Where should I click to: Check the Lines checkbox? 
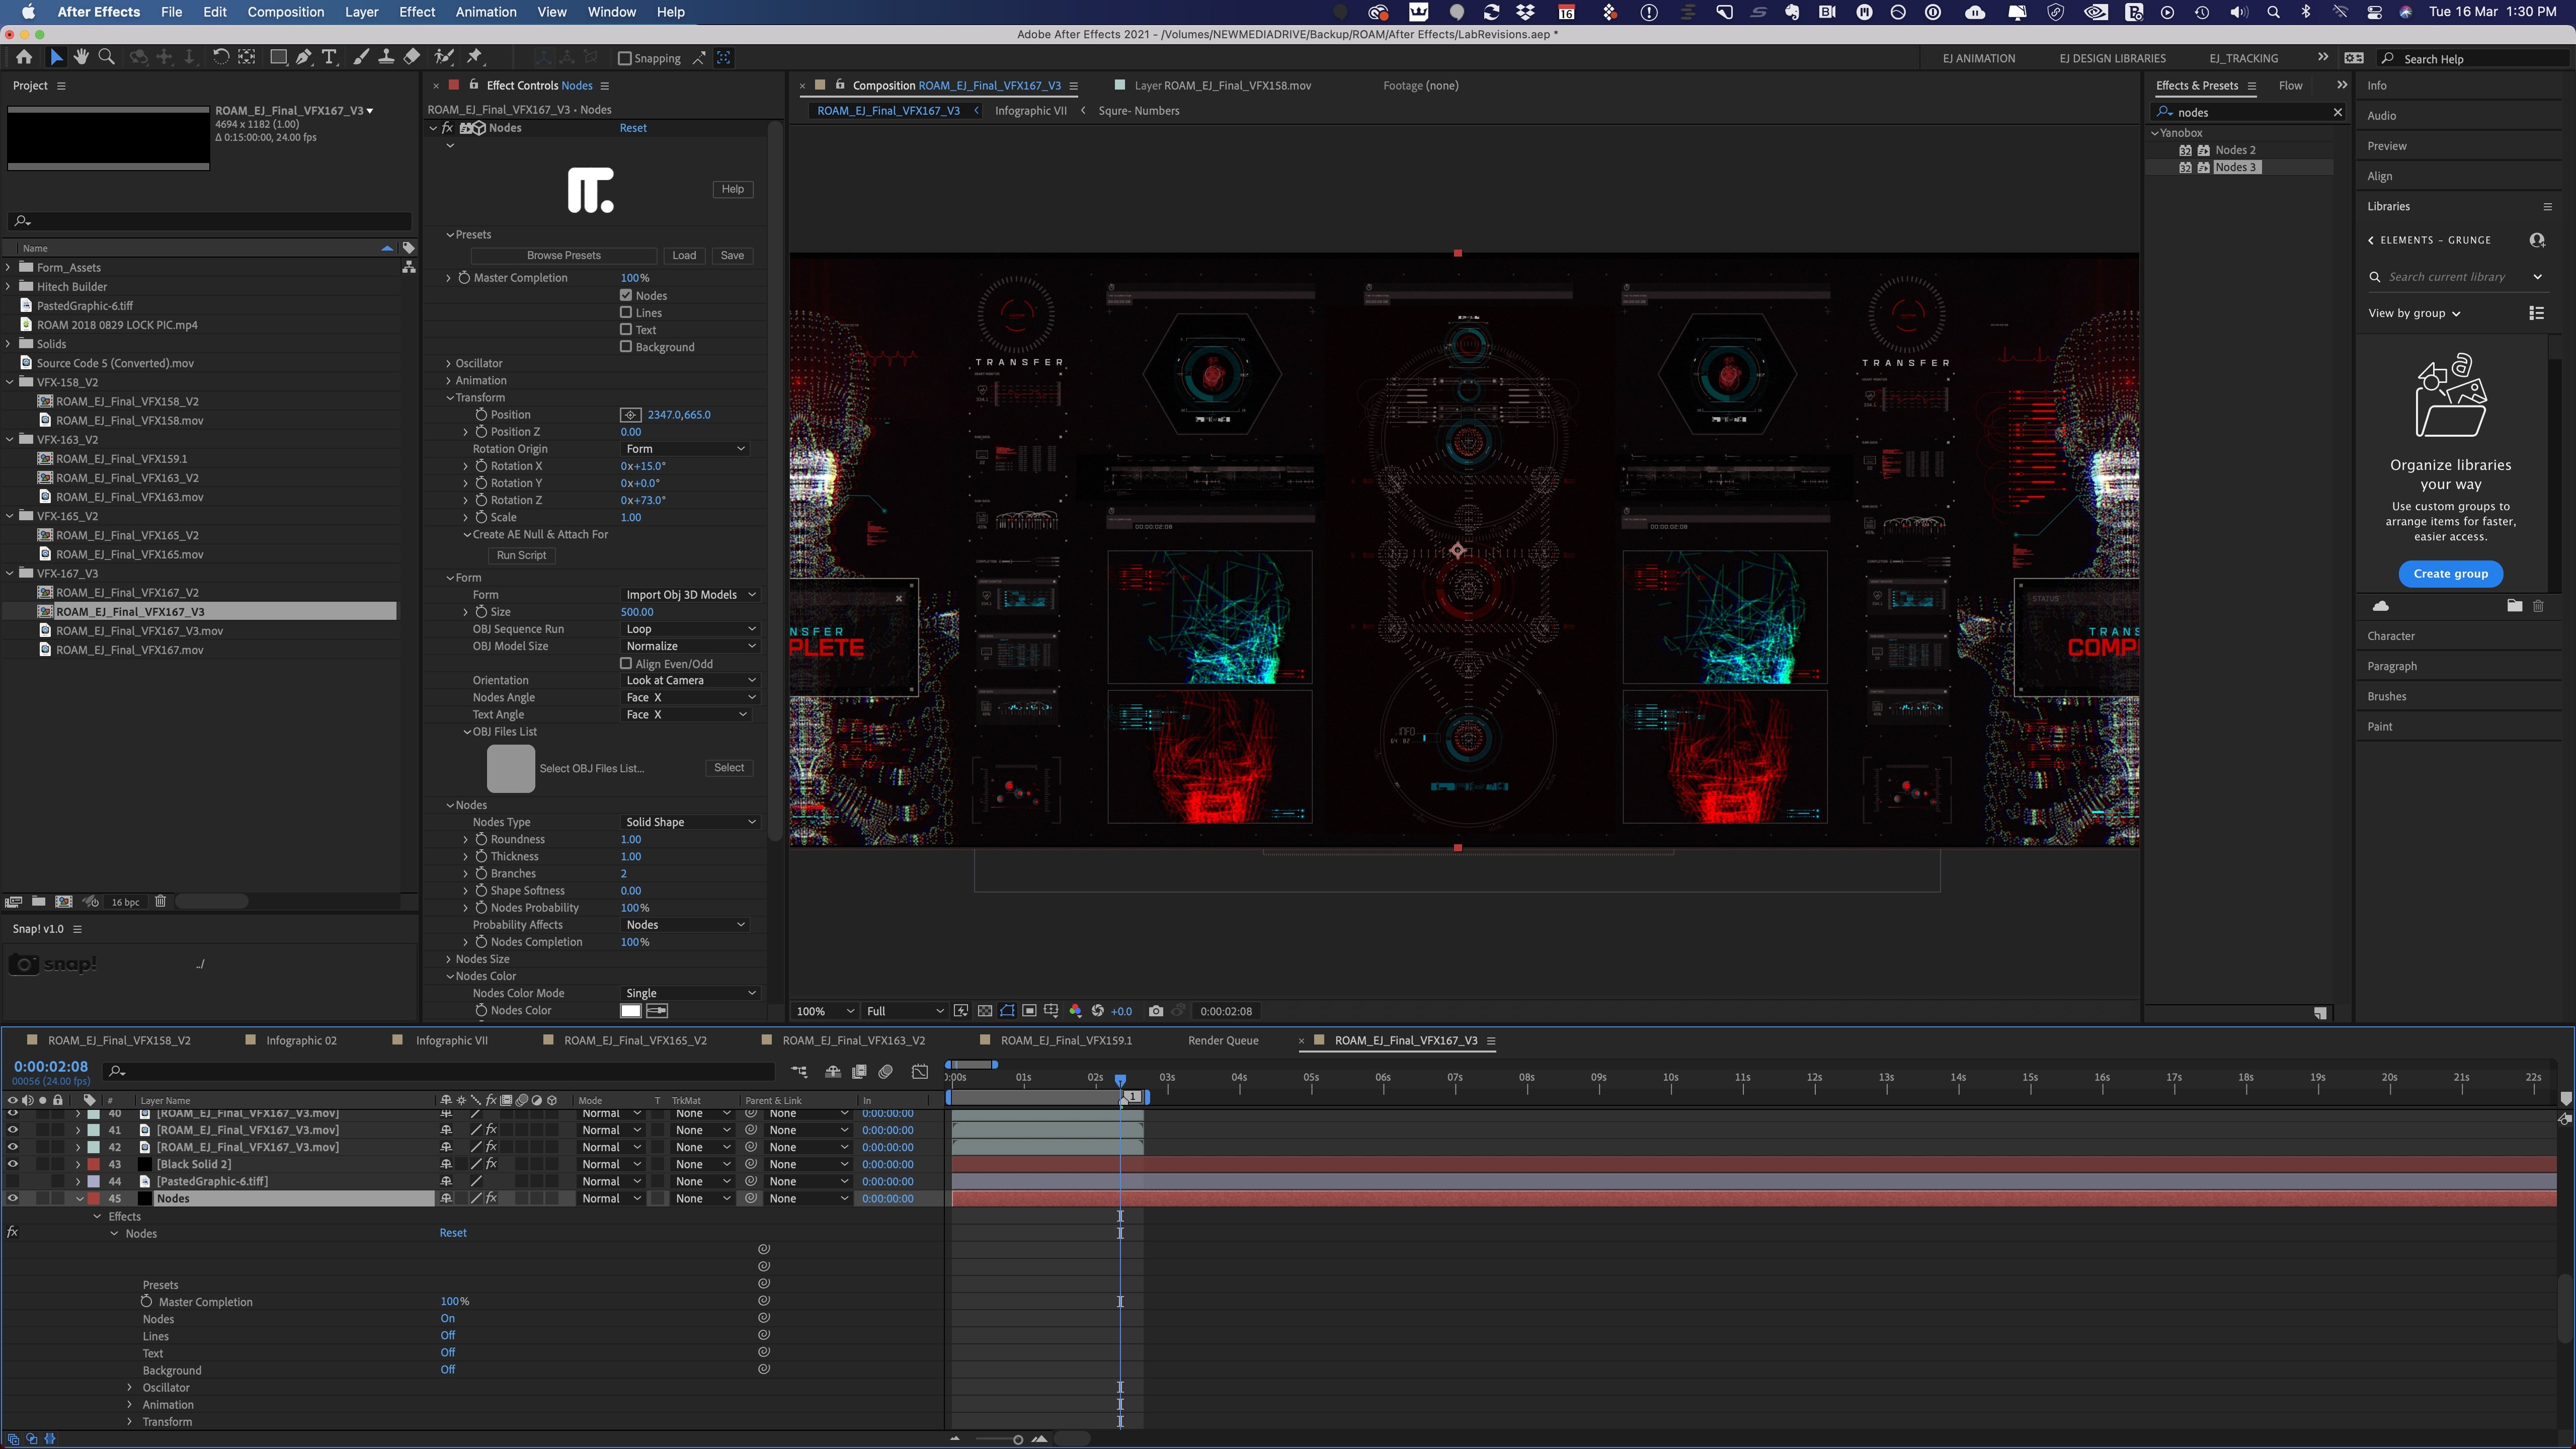click(x=626, y=312)
